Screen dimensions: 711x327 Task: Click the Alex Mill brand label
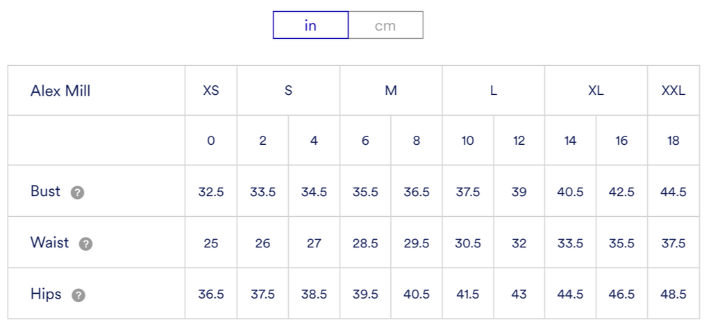pos(60,91)
